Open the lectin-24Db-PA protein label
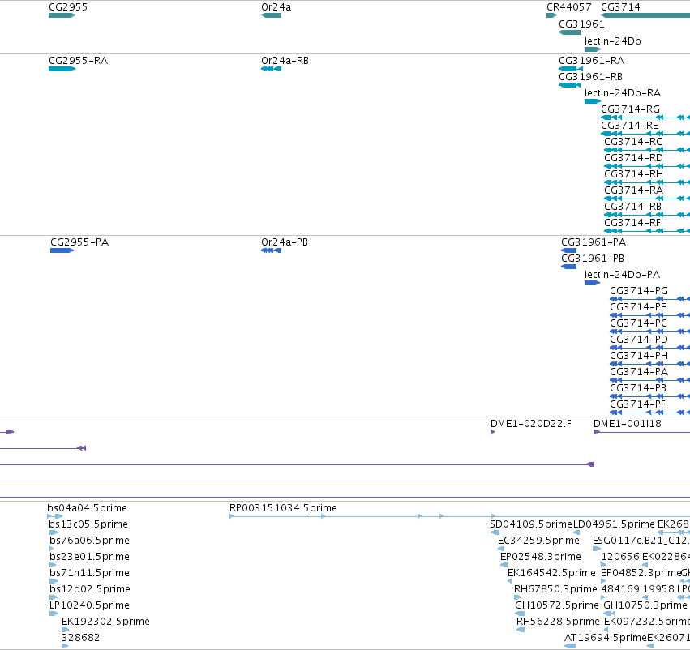The height and width of the screenshot is (650, 690). tap(622, 275)
